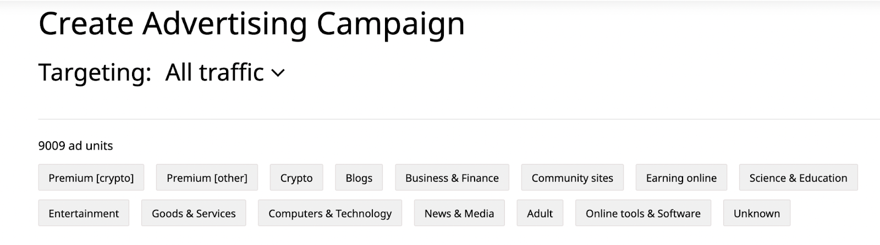Toggle the Premium [other] category tag

tap(207, 178)
